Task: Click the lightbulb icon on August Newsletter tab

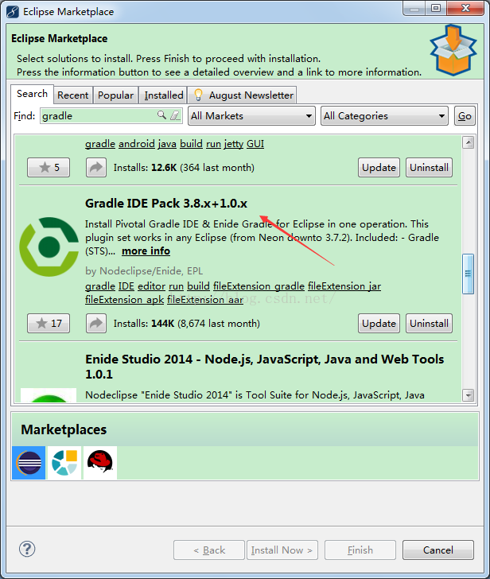Action: click(198, 95)
